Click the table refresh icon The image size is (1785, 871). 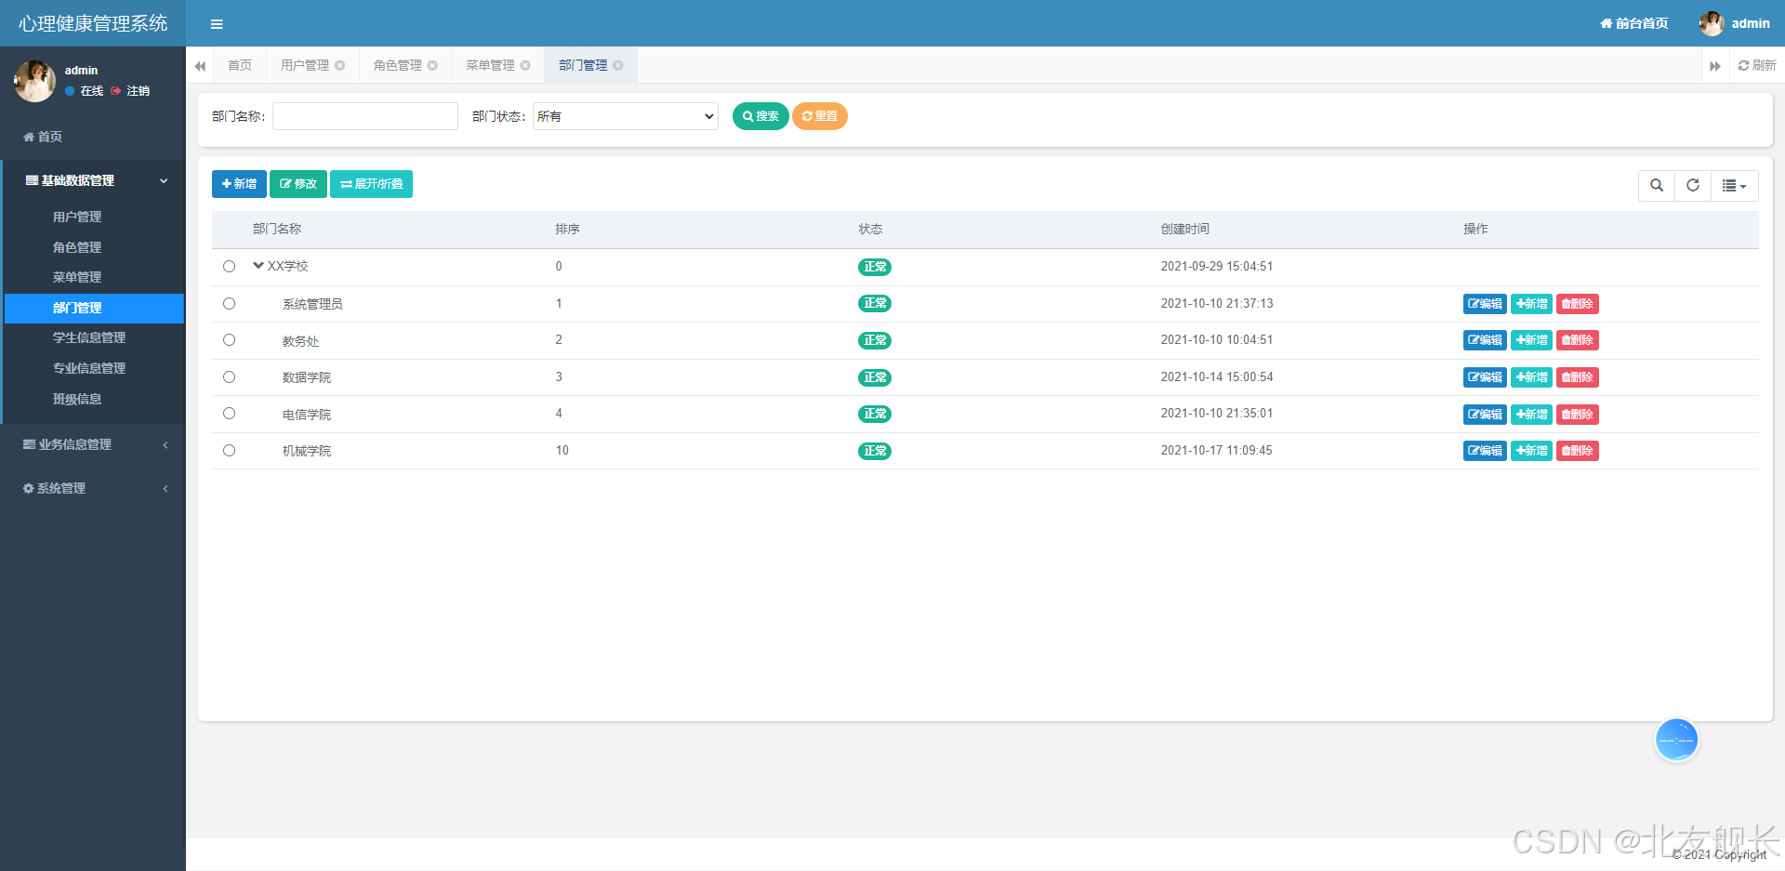click(x=1693, y=185)
